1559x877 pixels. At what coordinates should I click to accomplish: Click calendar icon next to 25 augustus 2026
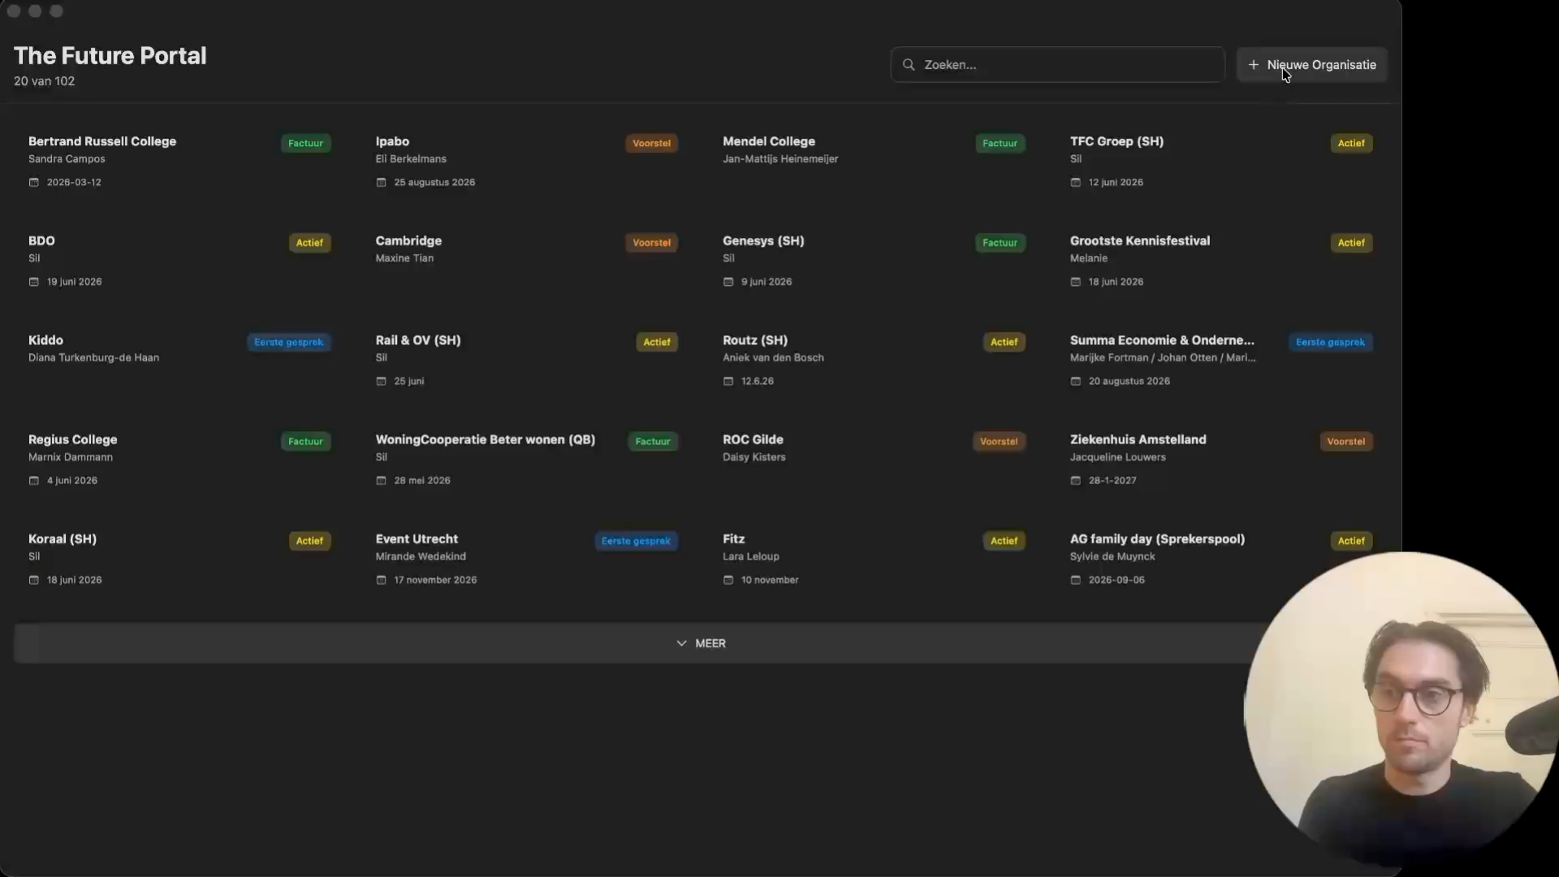381,183
